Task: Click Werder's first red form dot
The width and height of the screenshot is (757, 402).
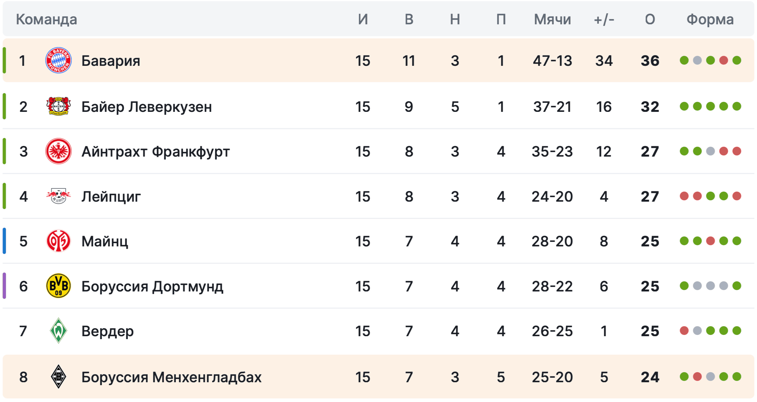Action: click(x=684, y=331)
